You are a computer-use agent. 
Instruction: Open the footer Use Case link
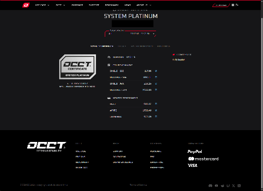pos(81,151)
